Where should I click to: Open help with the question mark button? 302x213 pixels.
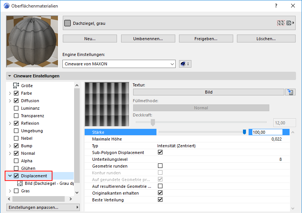point(276,6)
